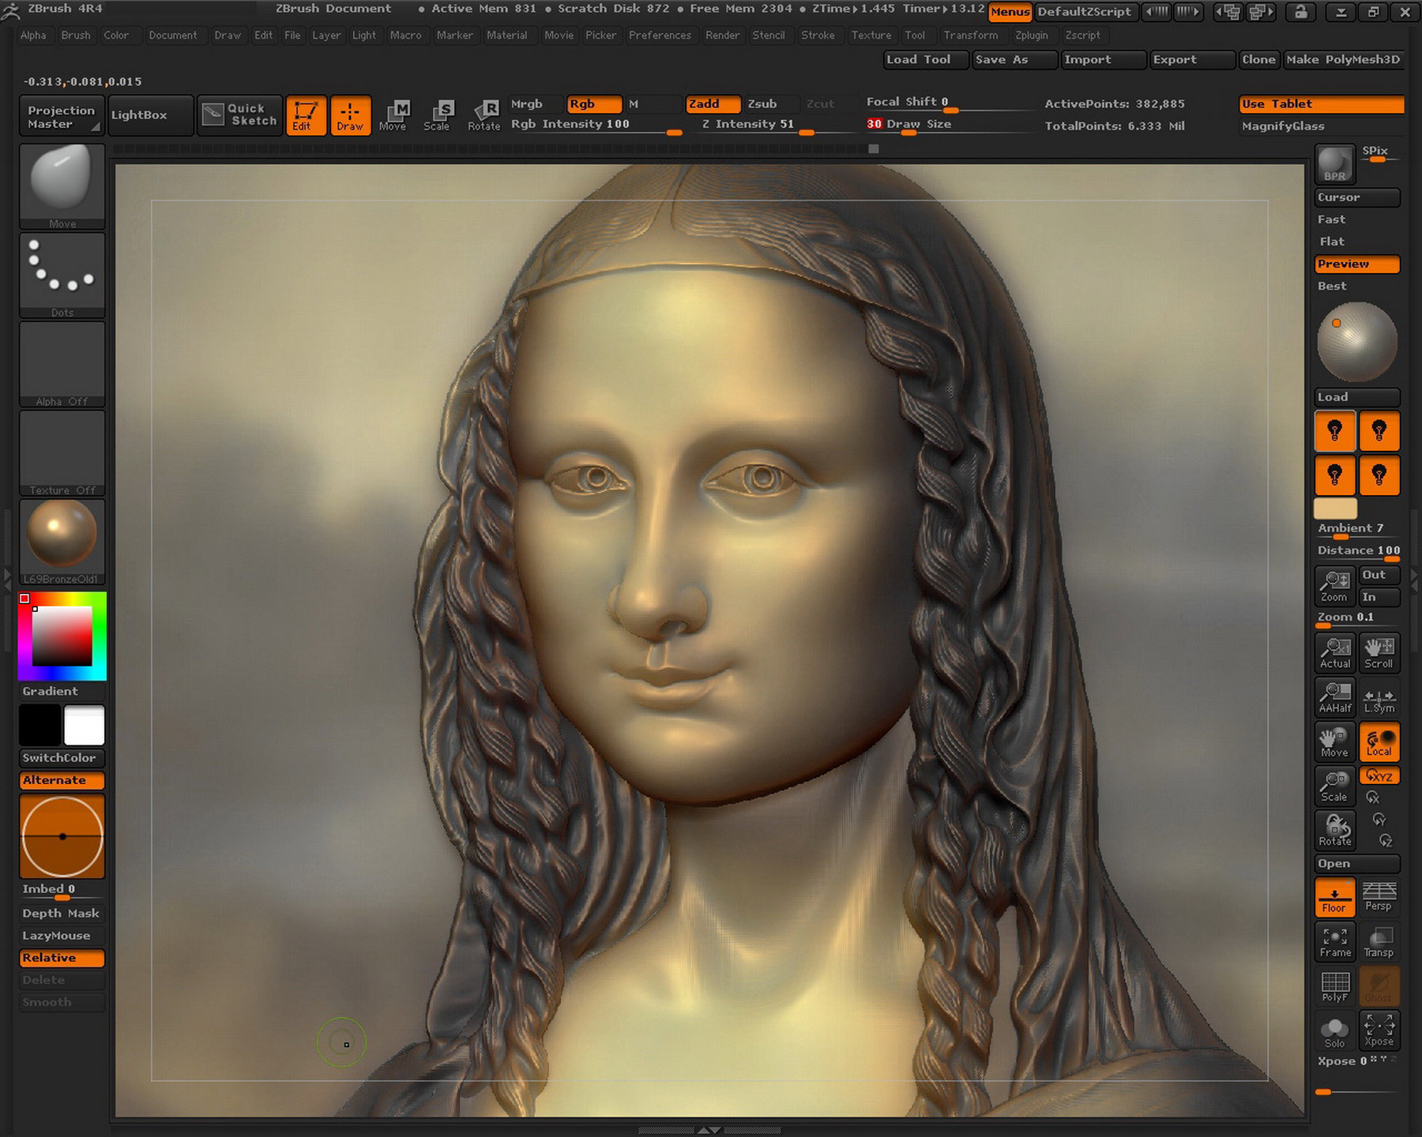Adjust Rgb Intensity slider
The image size is (1422, 1137).
pos(596,126)
